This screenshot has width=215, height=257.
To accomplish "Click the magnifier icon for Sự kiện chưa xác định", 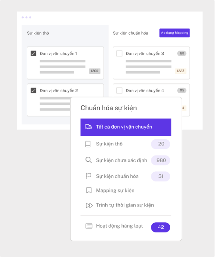I will pos(89,160).
